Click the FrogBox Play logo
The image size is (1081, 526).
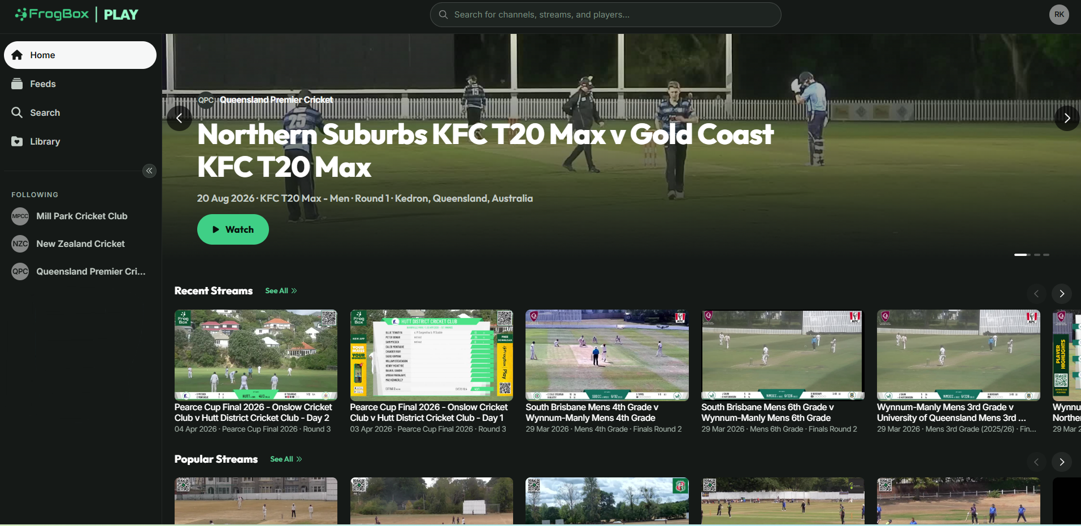coord(77,14)
